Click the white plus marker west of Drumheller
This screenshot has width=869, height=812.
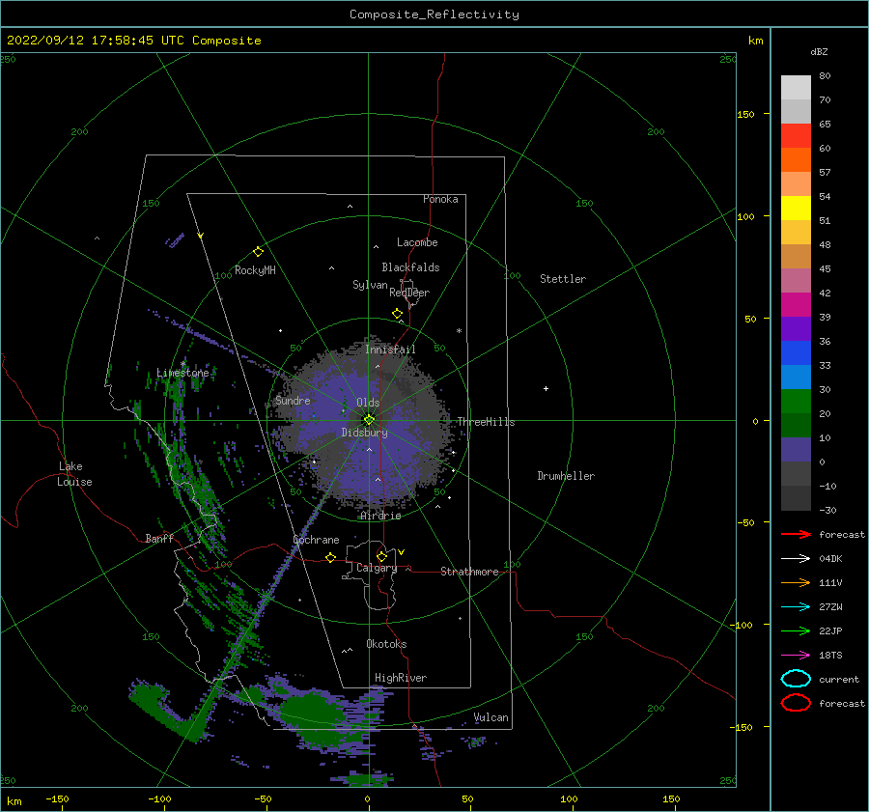pyautogui.click(x=546, y=388)
